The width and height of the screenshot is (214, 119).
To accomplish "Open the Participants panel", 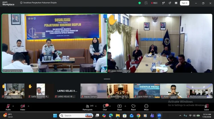I will point(88,107).
